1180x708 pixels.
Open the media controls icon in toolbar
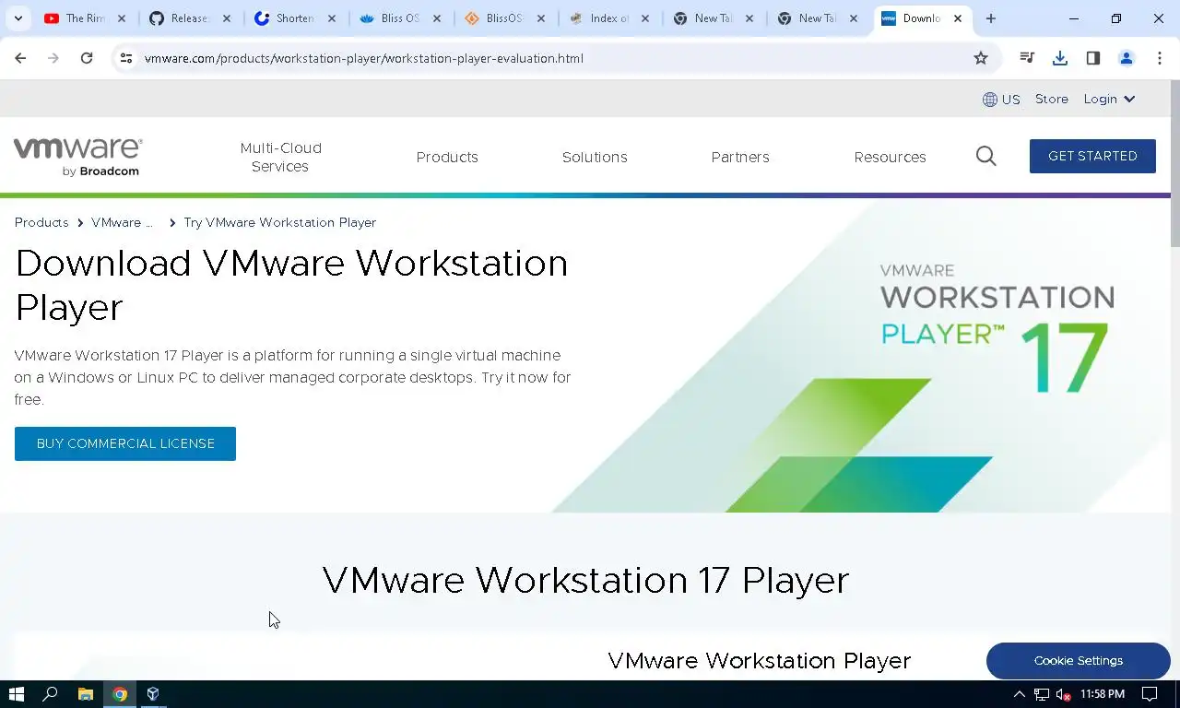pyautogui.click(x=1027, y=58)
